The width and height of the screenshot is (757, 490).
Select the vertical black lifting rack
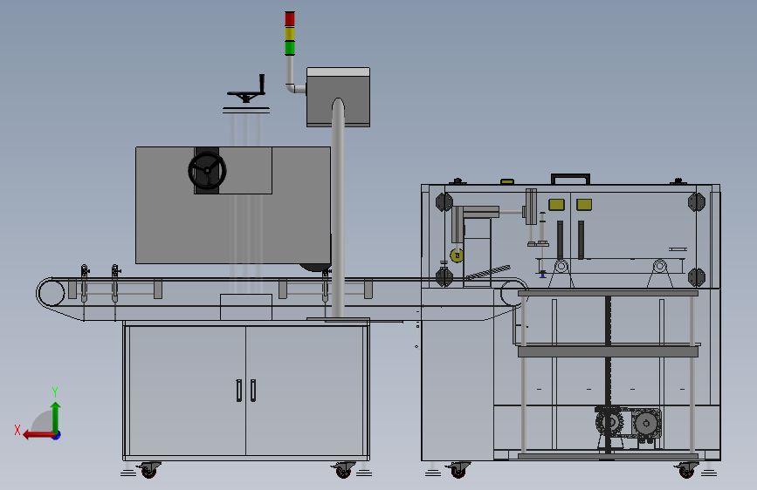[608, 374]
